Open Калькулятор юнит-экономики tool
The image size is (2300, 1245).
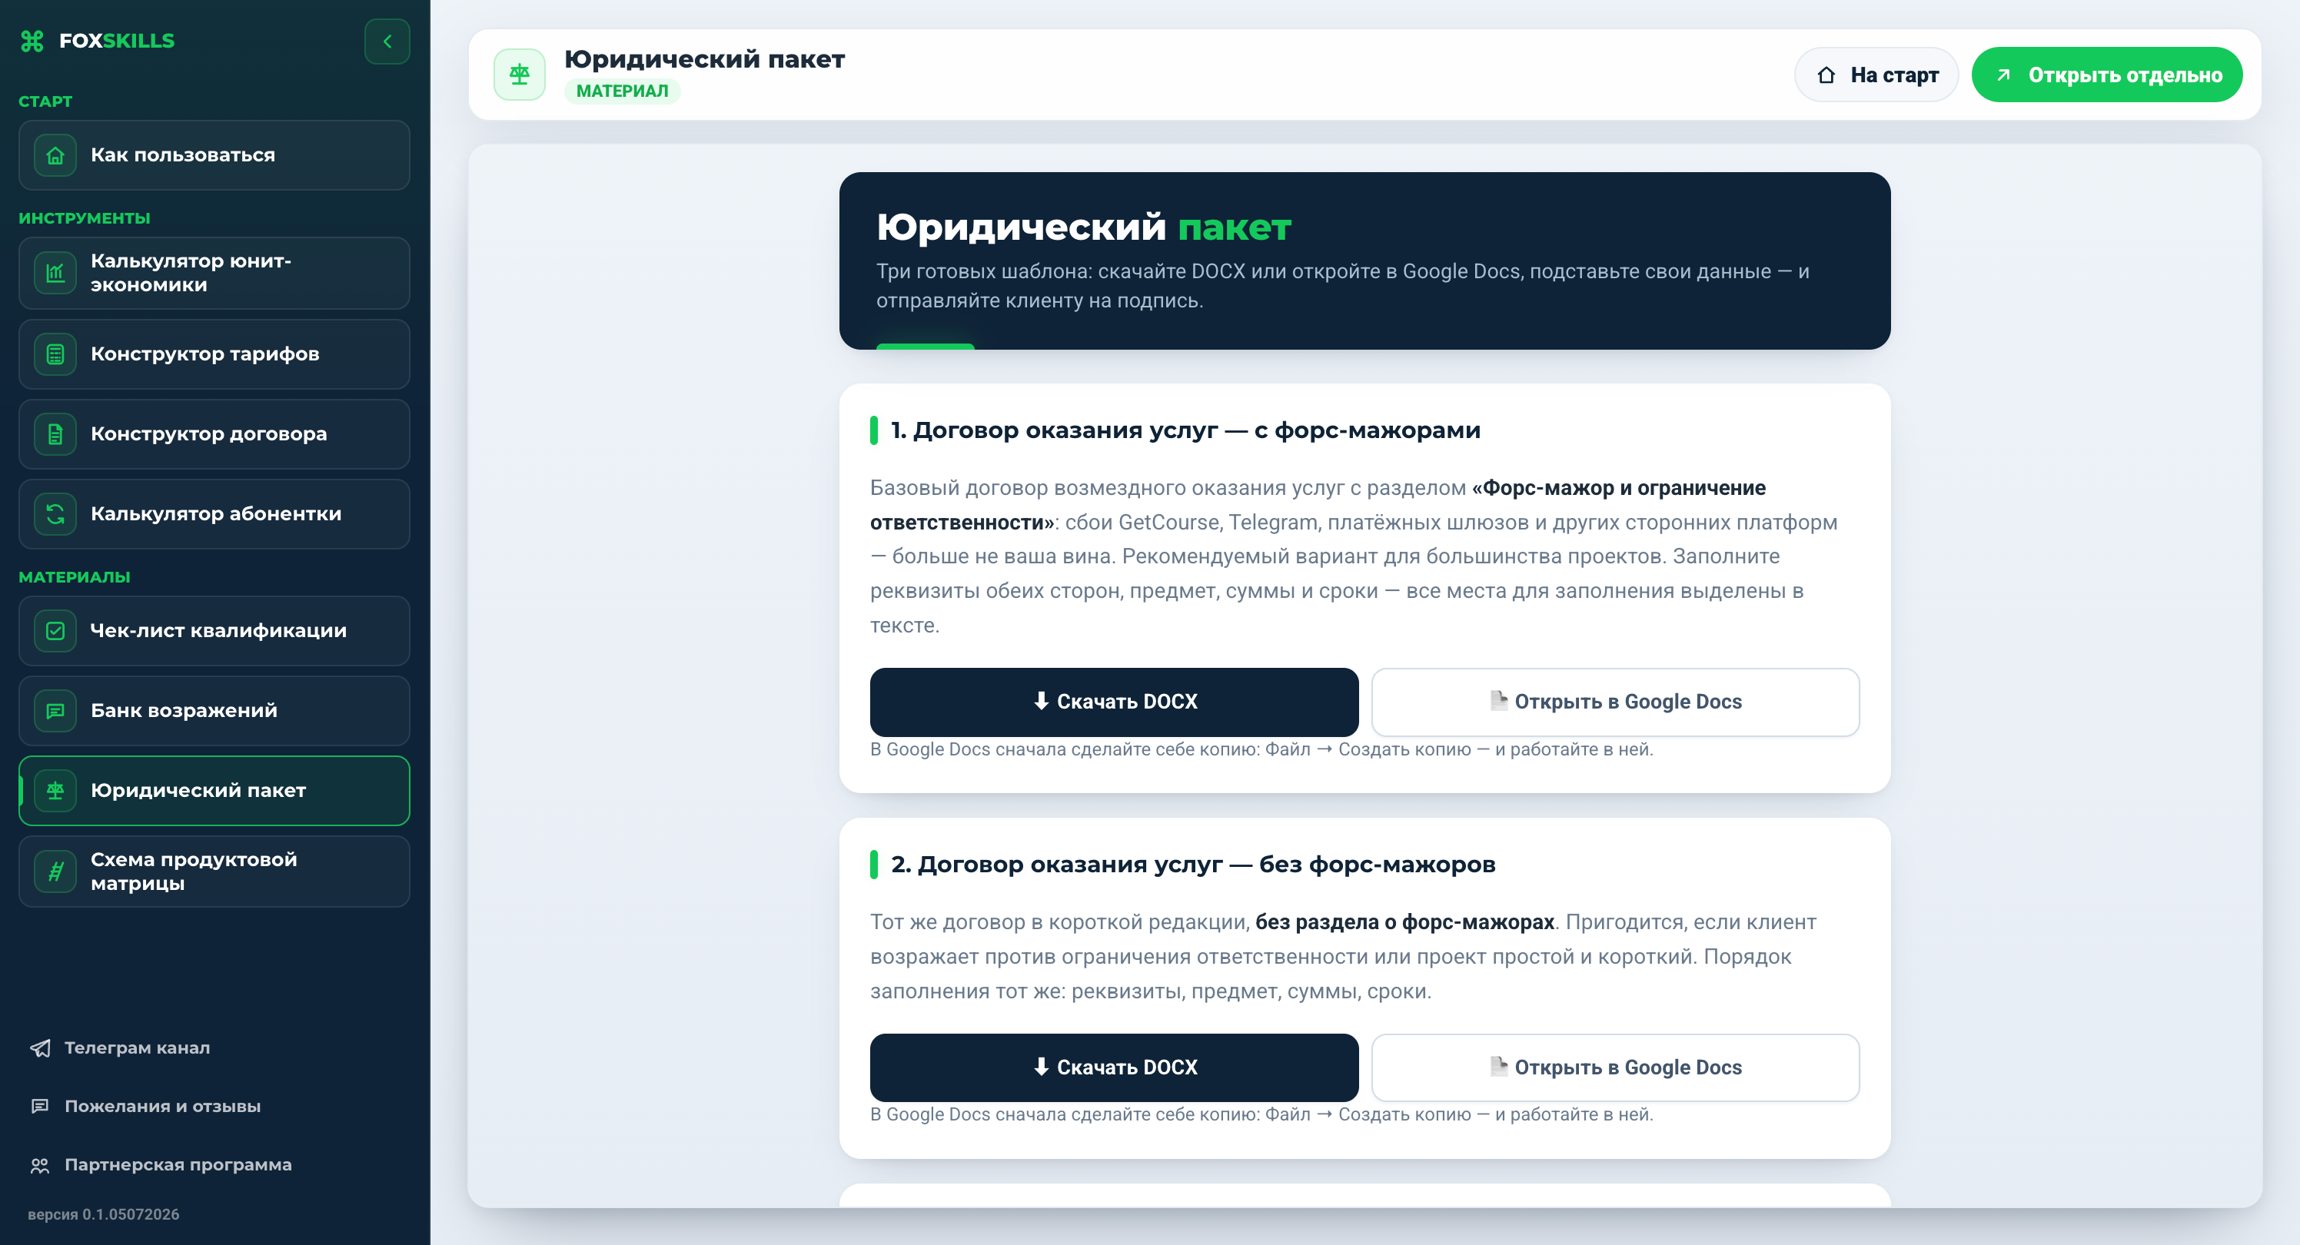point(214,273)
